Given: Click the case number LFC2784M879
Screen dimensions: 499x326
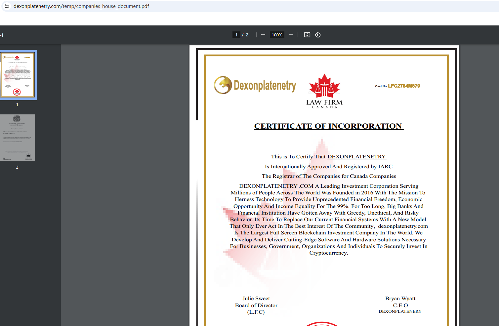Looking at the screenshot, I should point(404,86).
